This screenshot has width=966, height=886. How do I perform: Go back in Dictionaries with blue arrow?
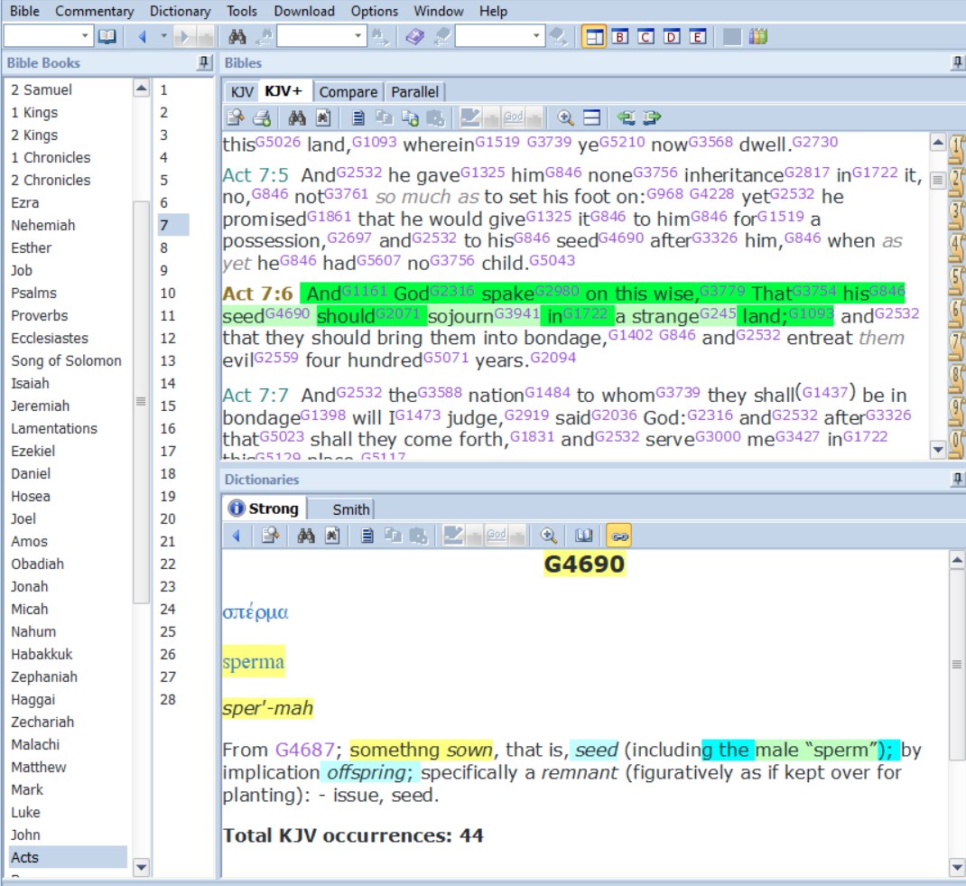[x=236, y=536]
